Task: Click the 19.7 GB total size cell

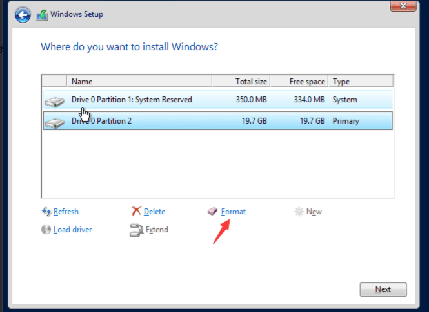Action: [254, 121]
